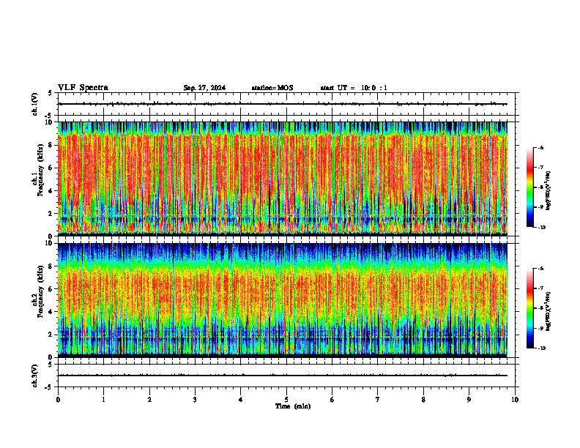Click the "4" kHz tick label on the ch.1 frequency axis
580x448 pixels.
(52, 191)
